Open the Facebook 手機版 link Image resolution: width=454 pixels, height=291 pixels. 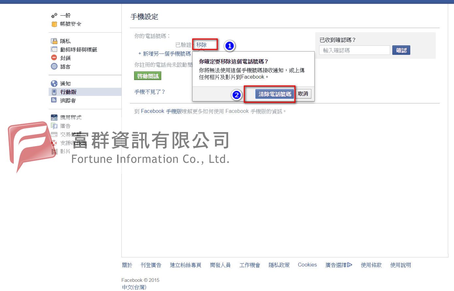[161, 111]
